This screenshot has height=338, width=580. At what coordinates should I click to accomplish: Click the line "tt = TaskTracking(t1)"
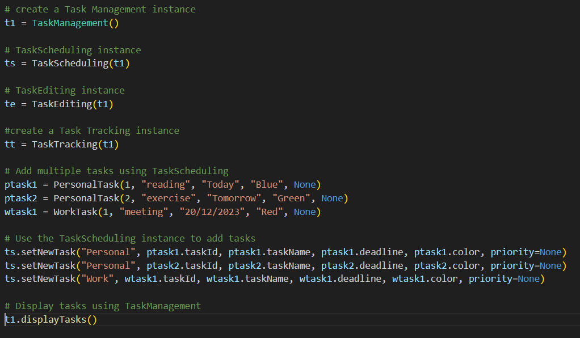point(62,144)
